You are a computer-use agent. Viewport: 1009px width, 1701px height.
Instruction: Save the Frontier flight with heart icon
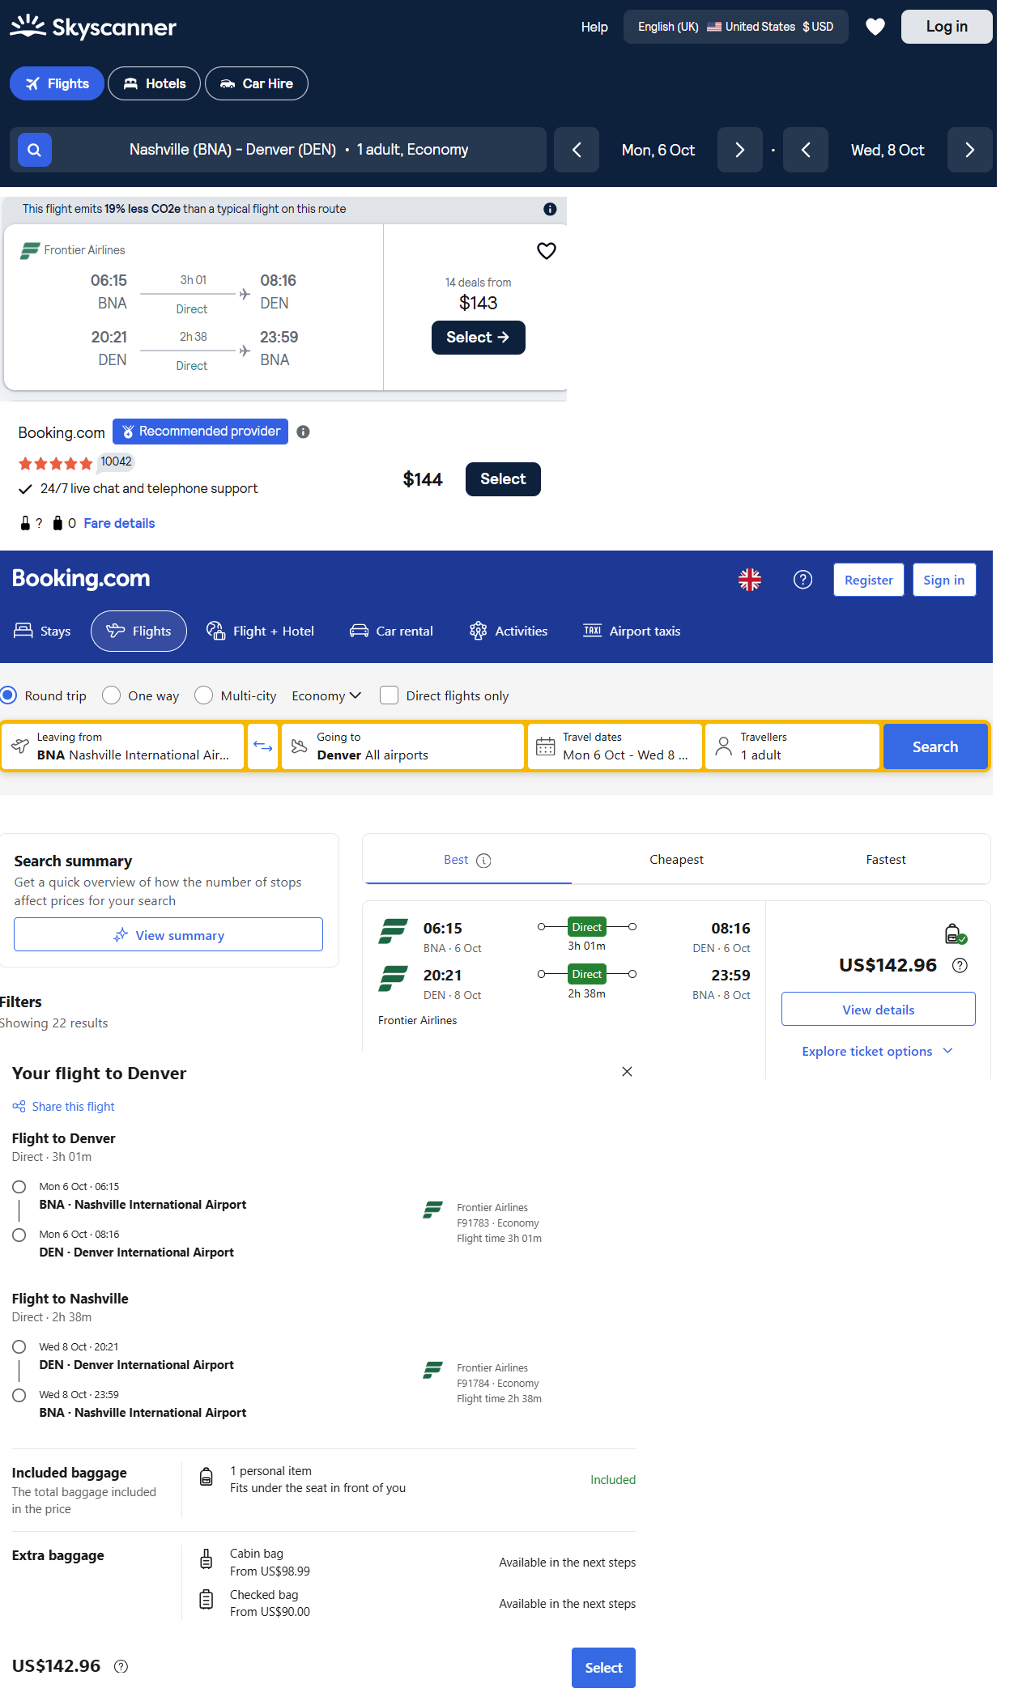[x=547, y=251]
